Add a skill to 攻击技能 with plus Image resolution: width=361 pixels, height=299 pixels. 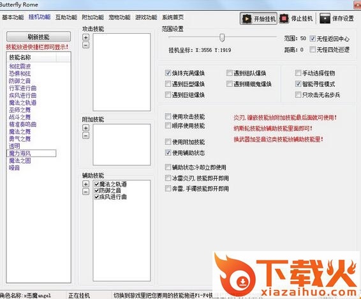point(85,37)
